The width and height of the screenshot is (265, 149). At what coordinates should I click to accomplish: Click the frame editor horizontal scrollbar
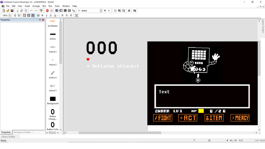[x=120, y=133]
